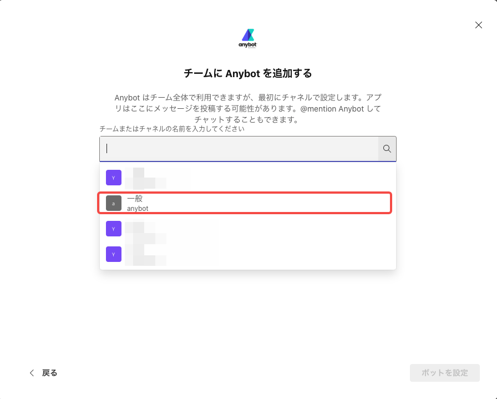Click the チームまたはチャネルの名前 field label
Screen dimensions: 497x399
tap(172, 129)
